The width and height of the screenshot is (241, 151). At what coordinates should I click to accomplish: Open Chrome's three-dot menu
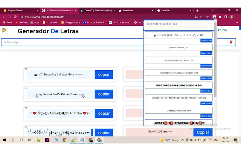(237, 17)
